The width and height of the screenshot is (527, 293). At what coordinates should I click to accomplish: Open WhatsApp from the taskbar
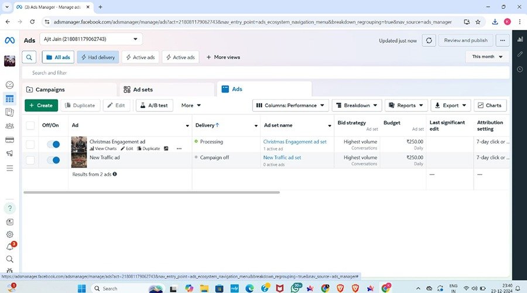pyautogui.click(x=296, y=288)
